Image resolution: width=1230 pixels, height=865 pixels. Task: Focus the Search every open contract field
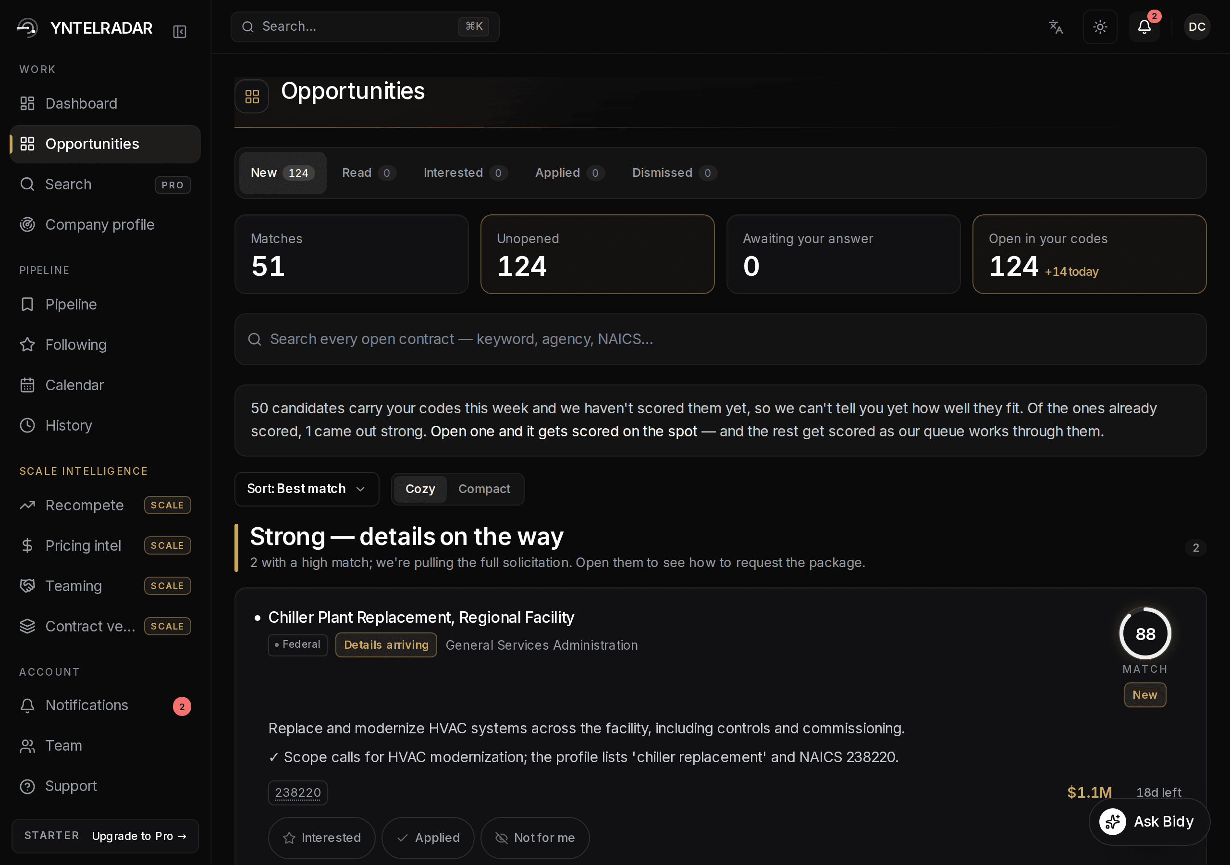pyautogui.click(x=720, y=339)
